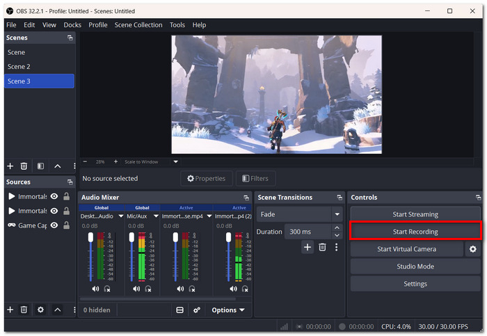
Task: Open the Fade transition dropdown
Action: (x=337, y=214)
